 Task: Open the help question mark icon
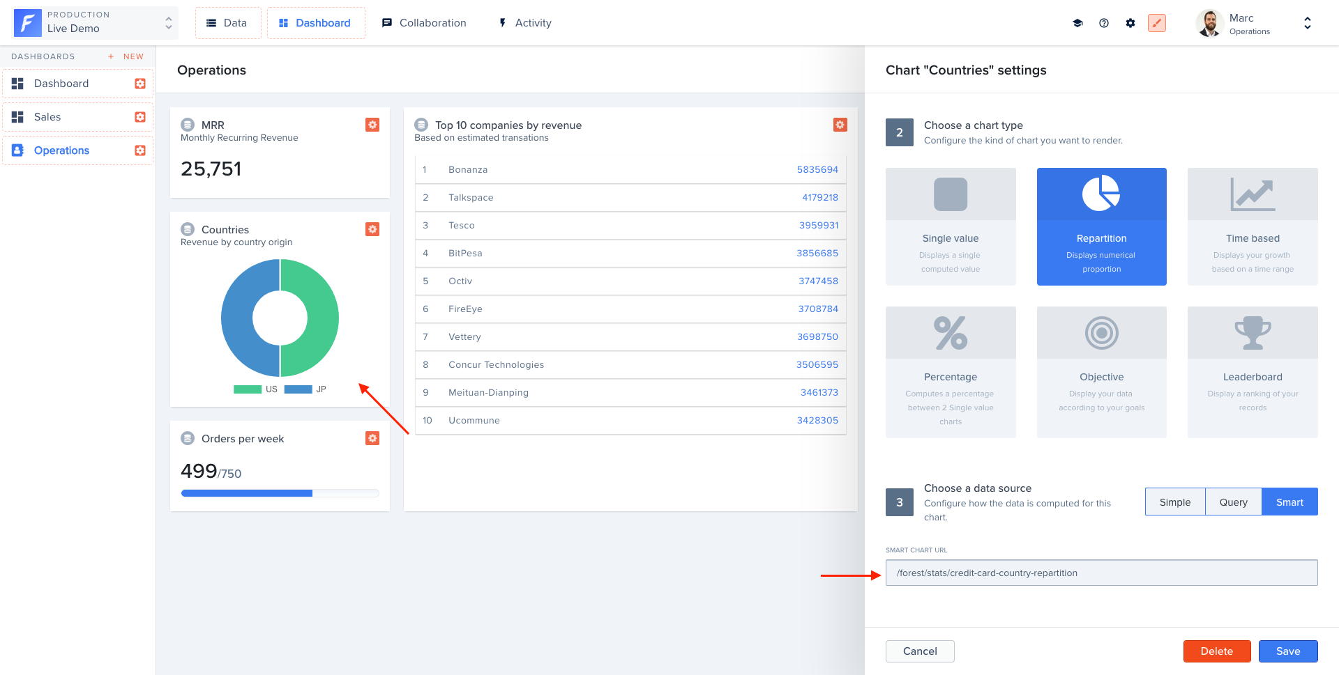(1104, 23)
